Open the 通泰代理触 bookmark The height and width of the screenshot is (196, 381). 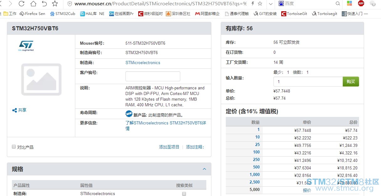click(236, 14)
